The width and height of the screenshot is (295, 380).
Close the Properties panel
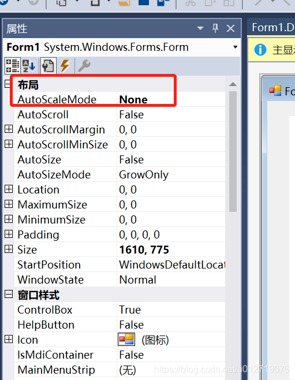(x=230, y=28)
